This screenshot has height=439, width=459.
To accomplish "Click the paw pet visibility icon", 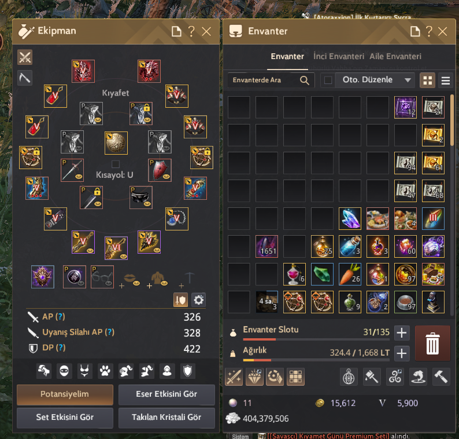I will click(105, 371).
